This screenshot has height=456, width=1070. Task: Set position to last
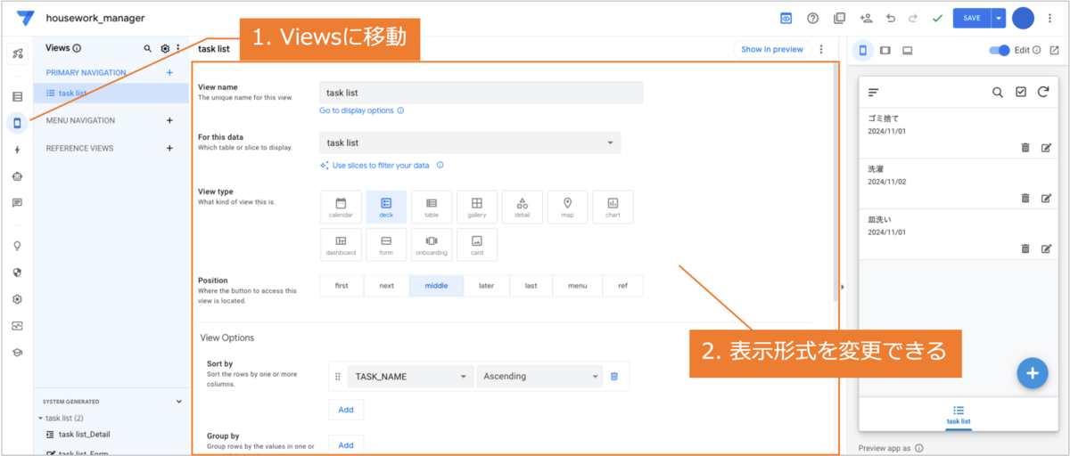click(531, 286)
